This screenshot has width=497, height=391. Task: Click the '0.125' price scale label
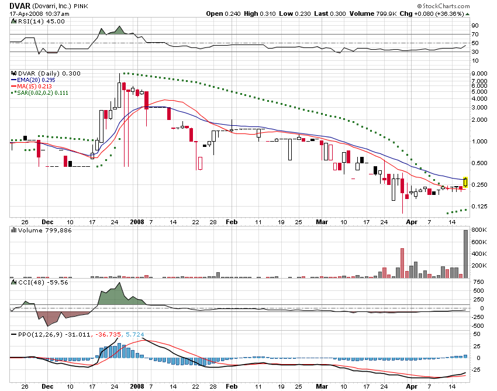click(x=479, y=206)
